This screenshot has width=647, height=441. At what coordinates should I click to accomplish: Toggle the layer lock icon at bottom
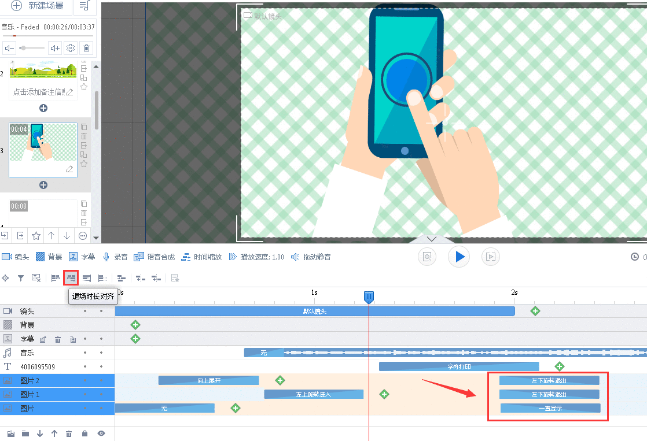84,433
